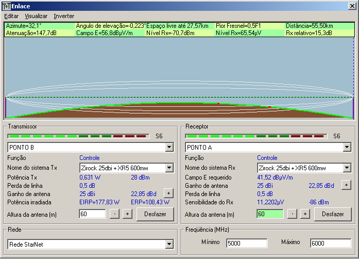Click the Mínimo frequency input field
Viewport: 359px width, 259px height.
pos(246,244)
